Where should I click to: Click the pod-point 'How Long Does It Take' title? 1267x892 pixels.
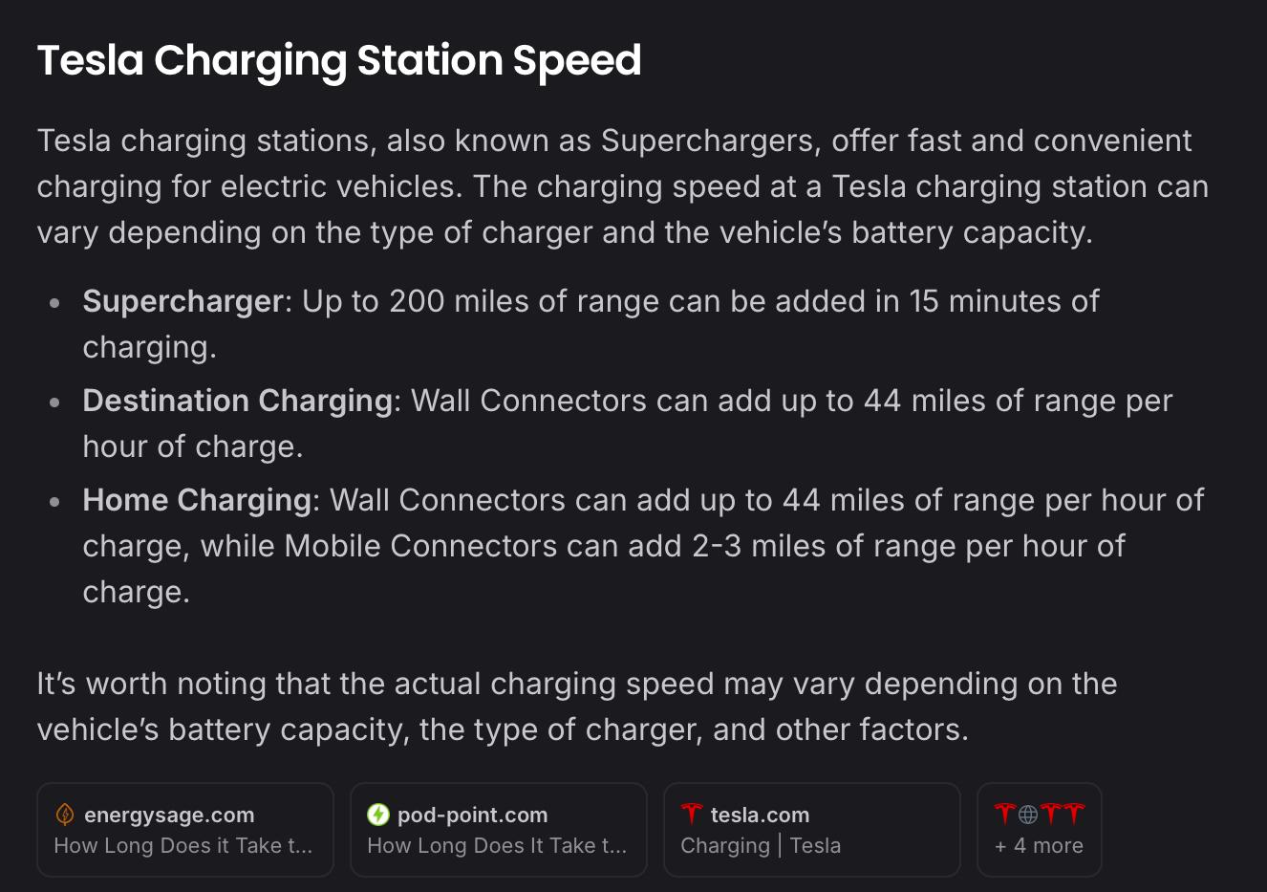tap(497, 846)
